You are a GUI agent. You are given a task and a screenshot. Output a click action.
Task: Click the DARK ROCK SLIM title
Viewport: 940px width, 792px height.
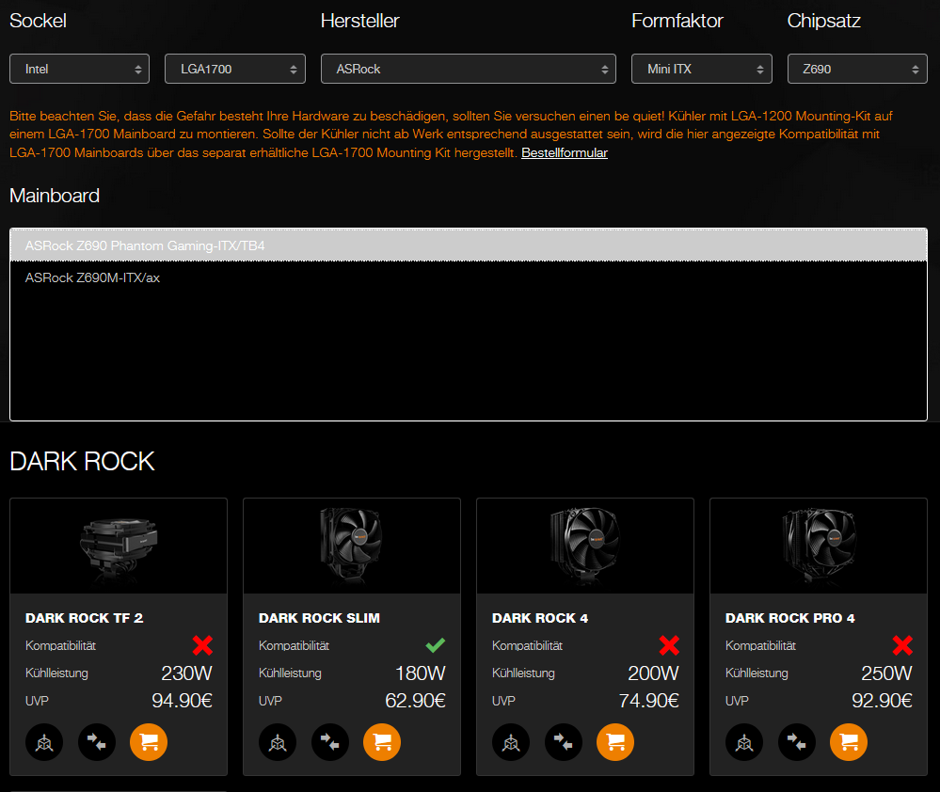pos(319,618)
